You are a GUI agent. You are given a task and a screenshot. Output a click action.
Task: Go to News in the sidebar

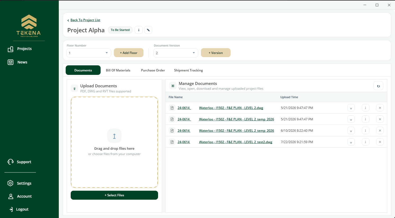[x=17, y=62]
